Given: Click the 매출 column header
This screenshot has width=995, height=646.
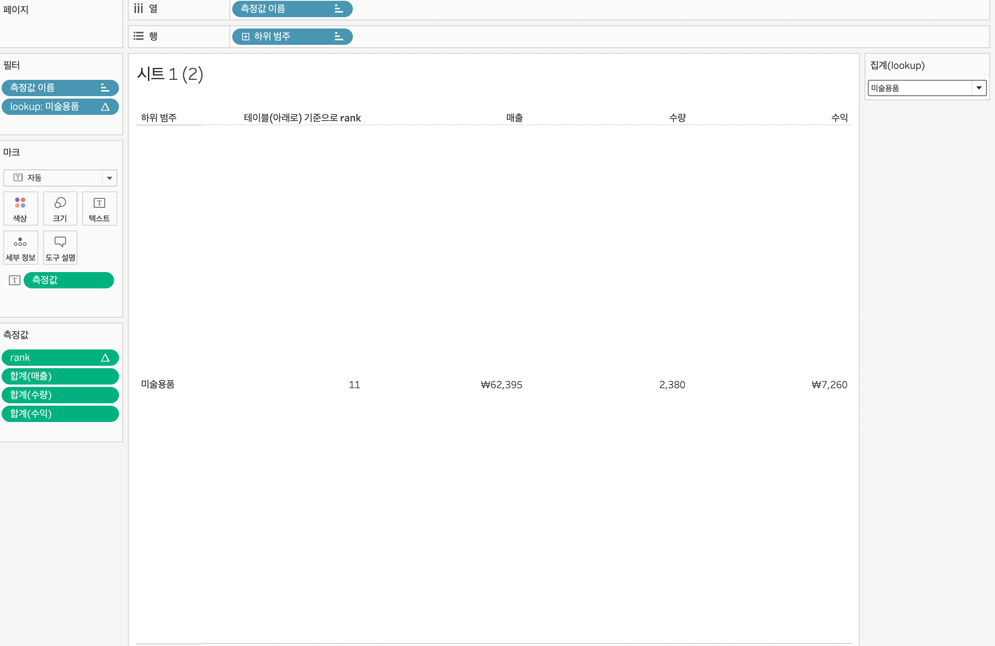Looking at the screenshot, I should (514, 118).
